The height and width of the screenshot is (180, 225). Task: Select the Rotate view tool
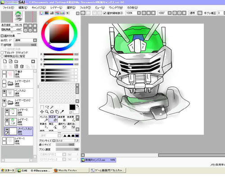[52, 112]
